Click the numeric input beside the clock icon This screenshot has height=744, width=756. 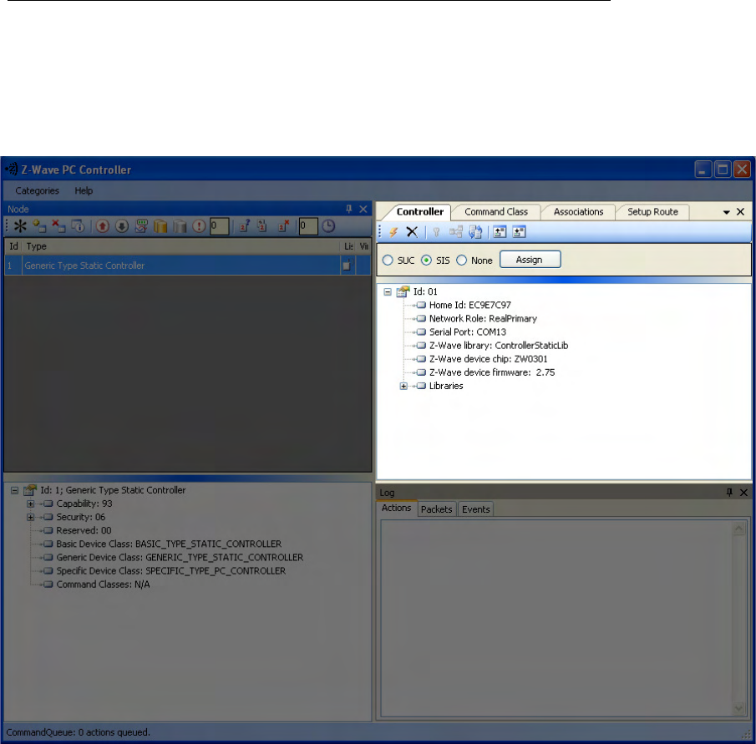pos(308,226)
